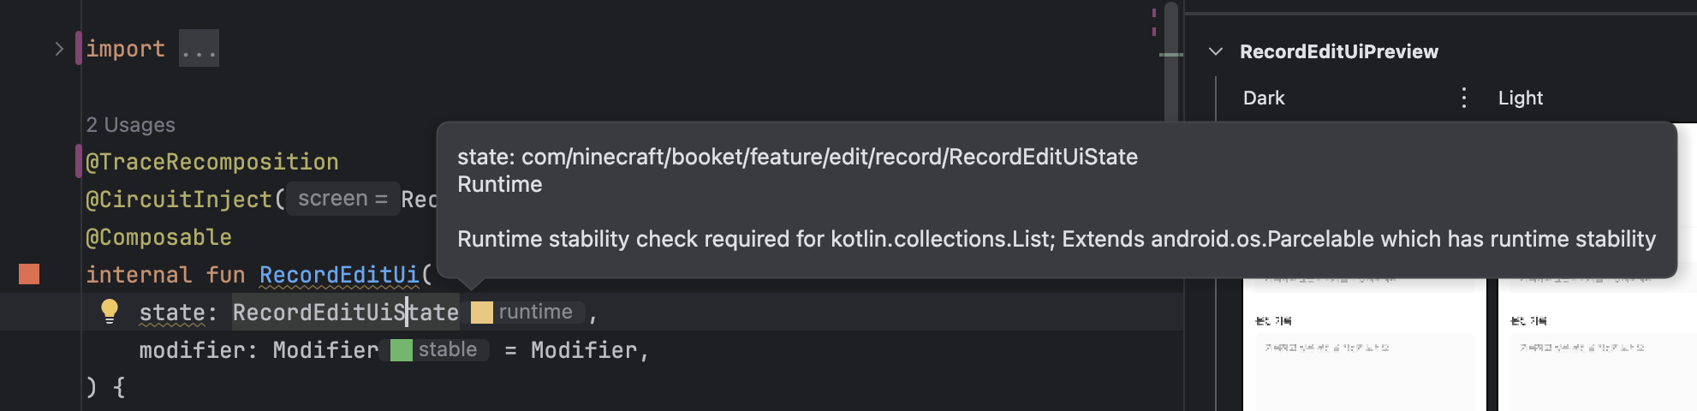Click the RecordEditUi function name
The image size is (1697, 411).
pos(339,275)
